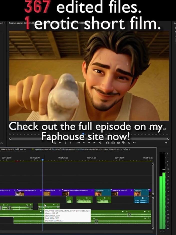This screenshot has height=235, width=176.
Task: Click the Mark Out brace button
Action: coord(70,143)
